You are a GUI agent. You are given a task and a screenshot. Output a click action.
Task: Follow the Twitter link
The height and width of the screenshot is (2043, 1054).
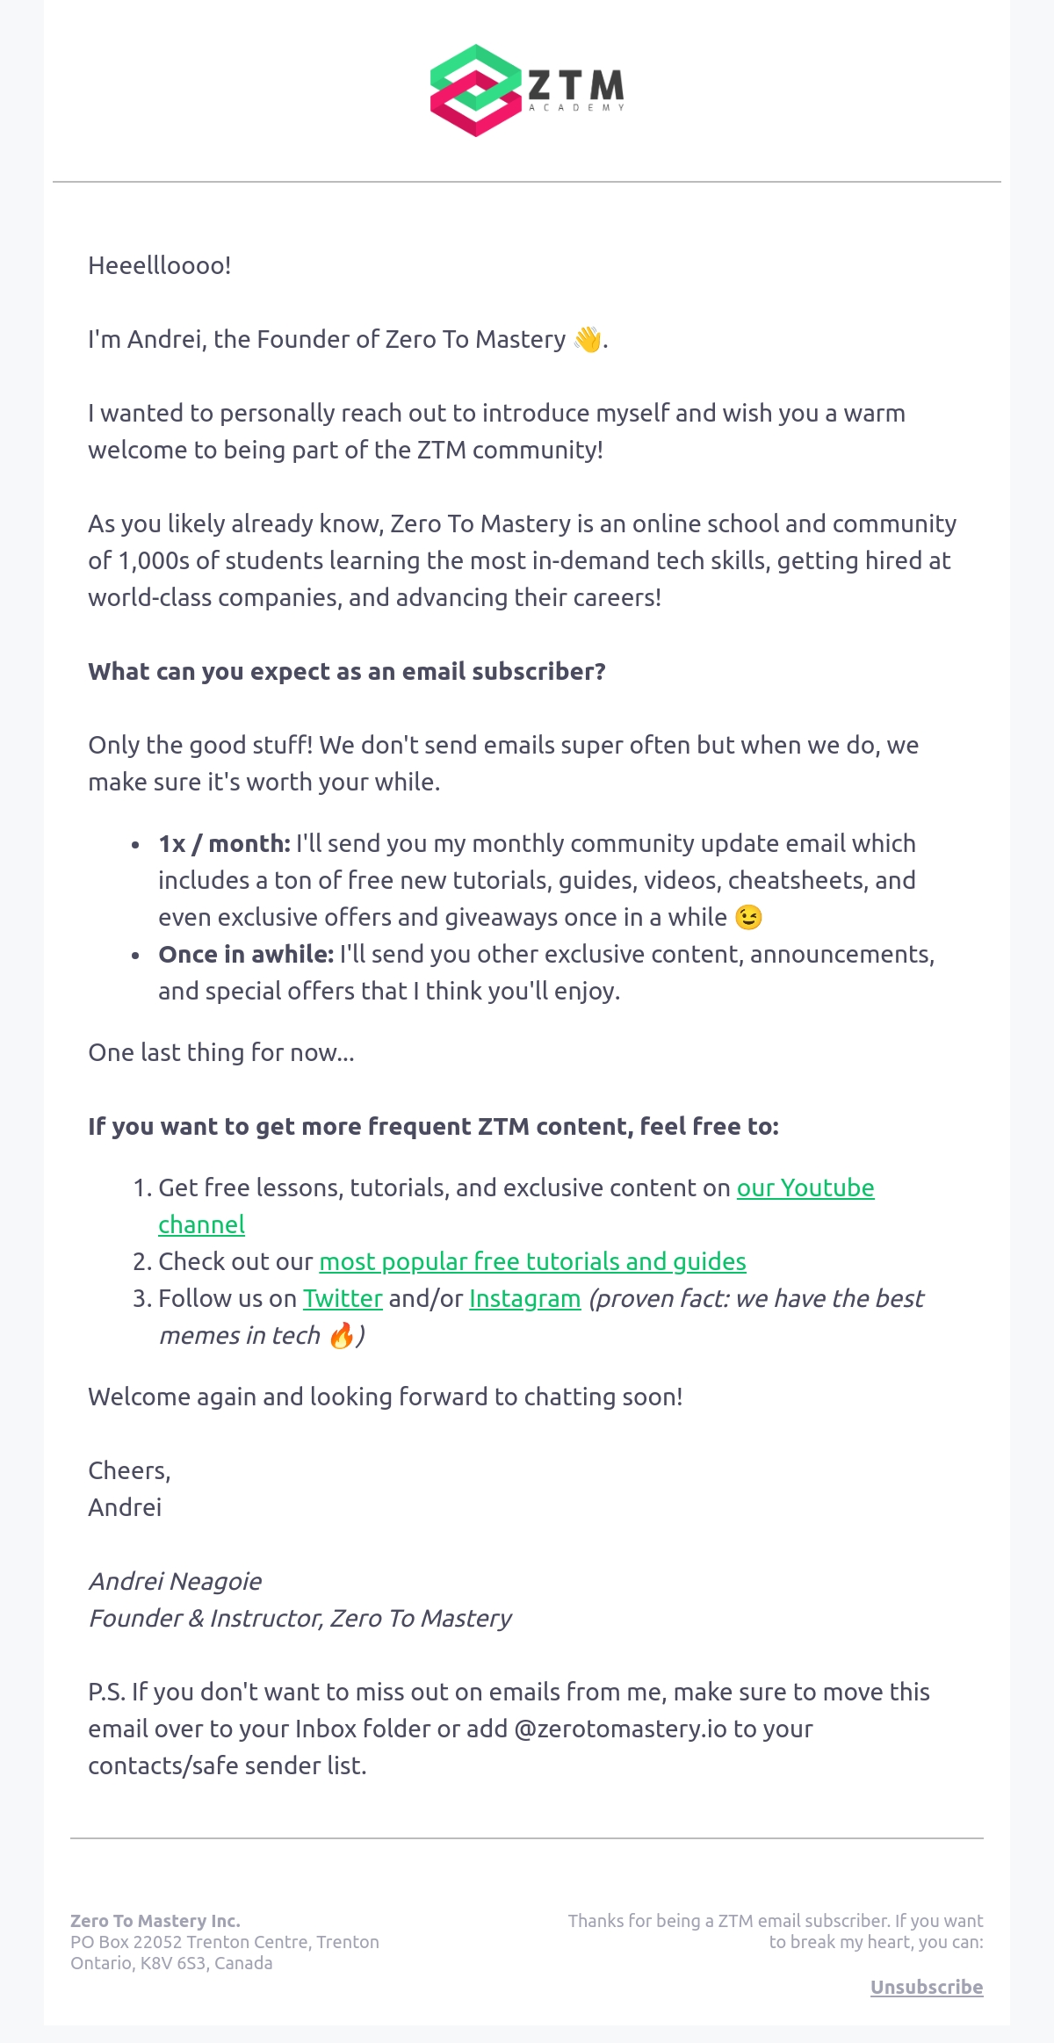click(343, 1298)
